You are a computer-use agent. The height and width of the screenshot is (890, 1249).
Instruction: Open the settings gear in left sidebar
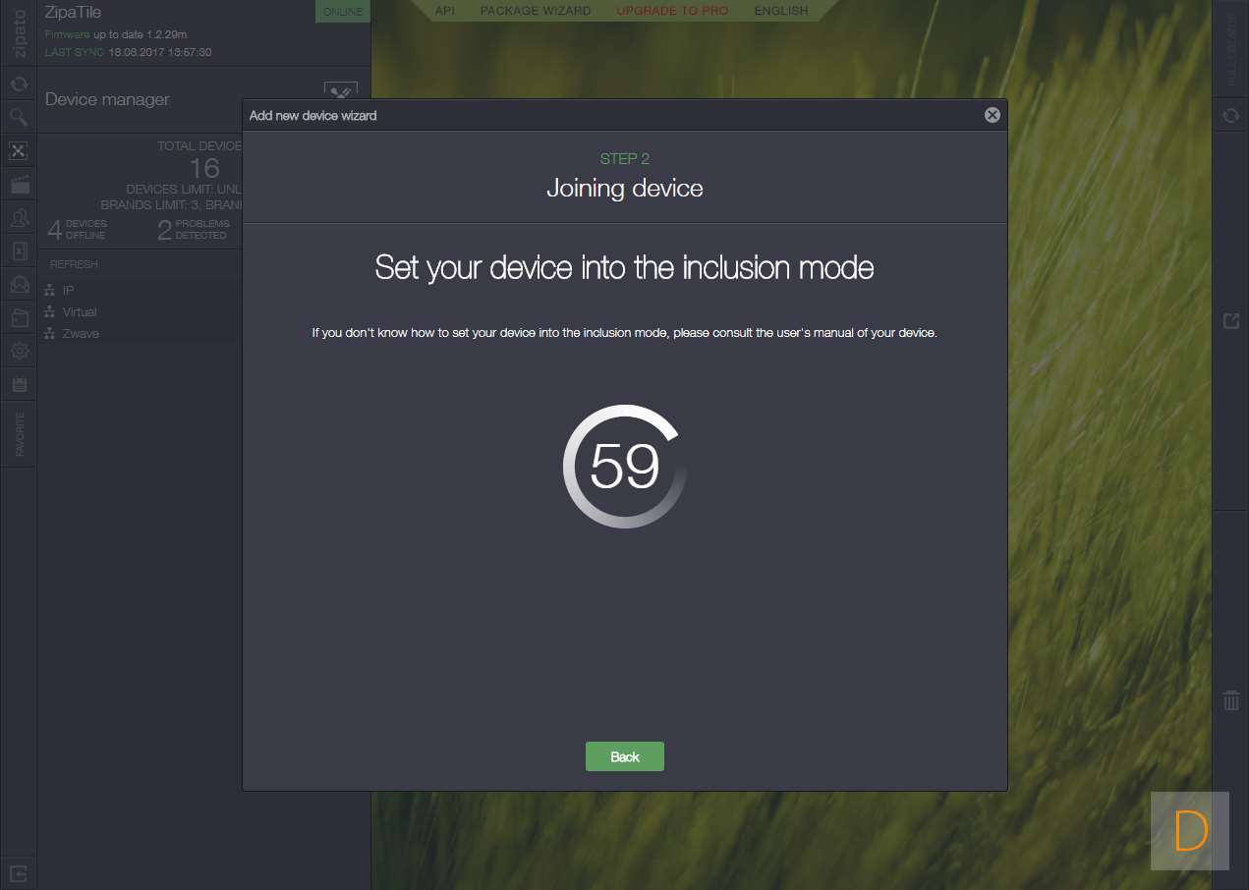pos(18,351)
